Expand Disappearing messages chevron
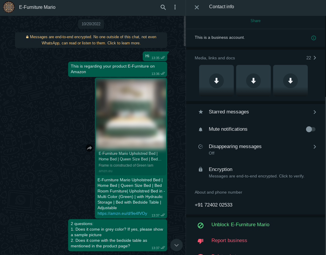The width and height of the screenshot is (326, 255). click(x=315, y=147)
